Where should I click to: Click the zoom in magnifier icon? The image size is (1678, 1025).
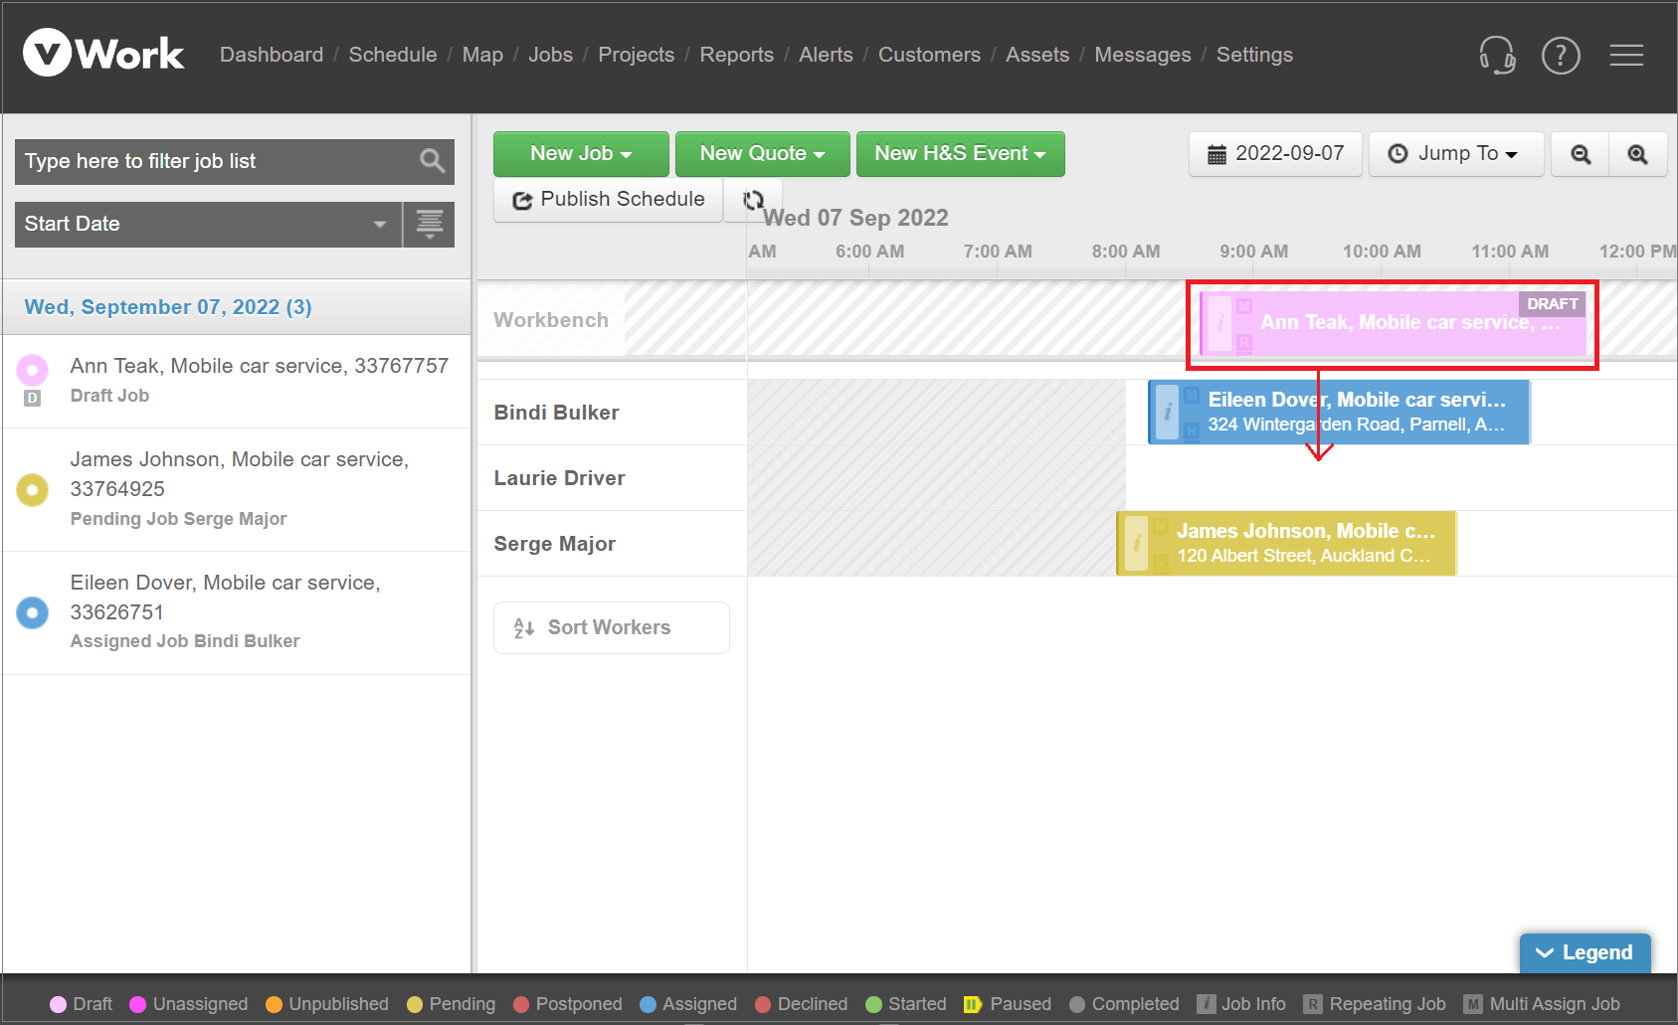pos(1638,154)
